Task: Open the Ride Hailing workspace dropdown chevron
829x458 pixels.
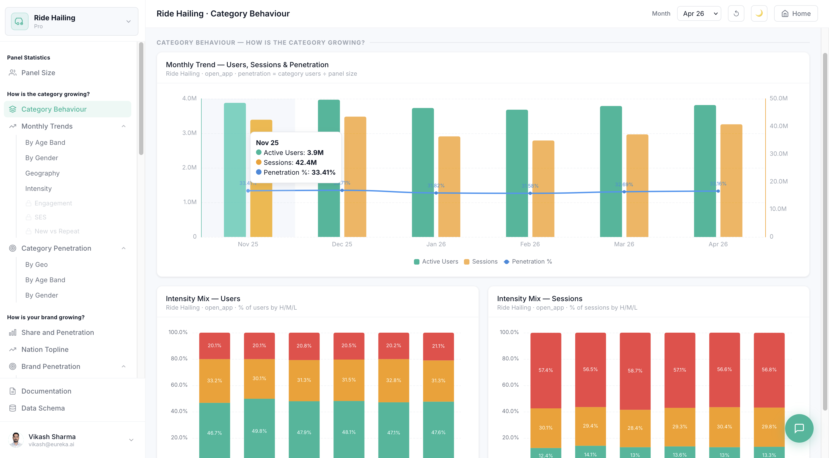Action: tap(128, 21)
